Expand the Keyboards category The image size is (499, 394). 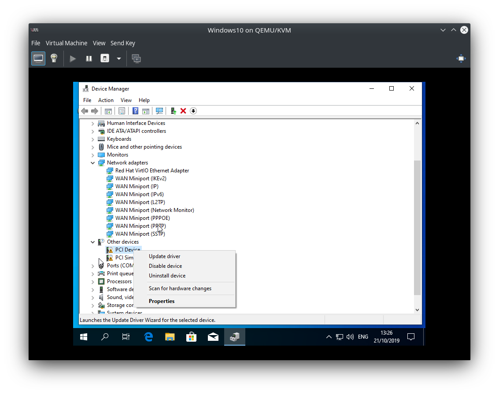pos(92,139)
